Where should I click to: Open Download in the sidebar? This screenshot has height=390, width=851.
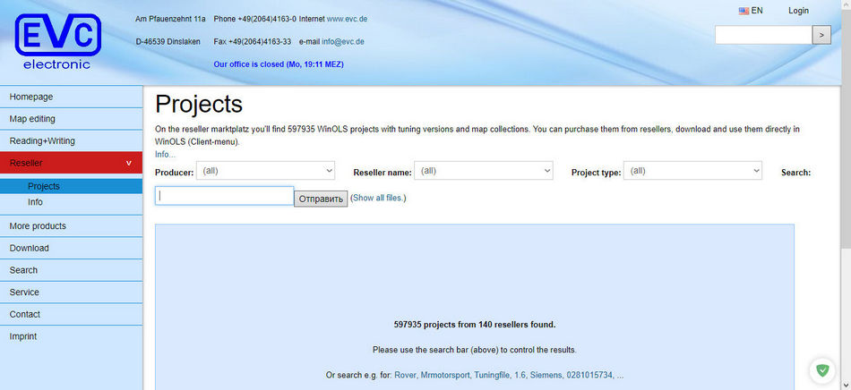point(71,248)
